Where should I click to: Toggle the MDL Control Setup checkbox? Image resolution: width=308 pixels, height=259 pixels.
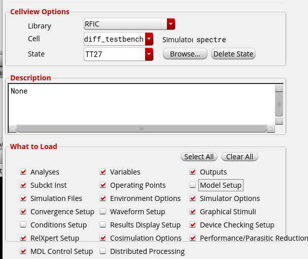[x=23, y=251]
